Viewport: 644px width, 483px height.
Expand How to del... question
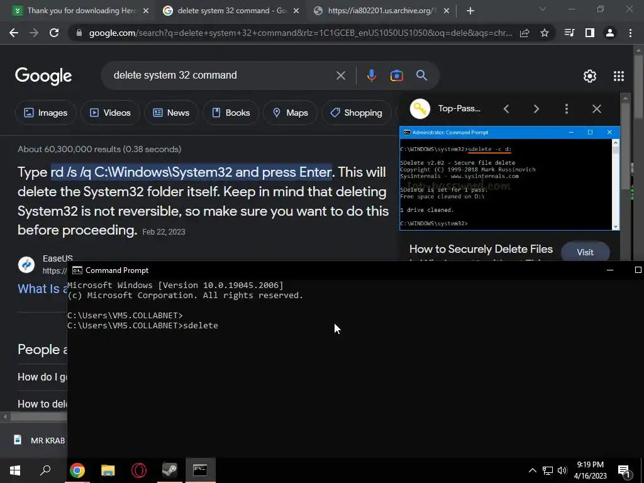[42, 404]
